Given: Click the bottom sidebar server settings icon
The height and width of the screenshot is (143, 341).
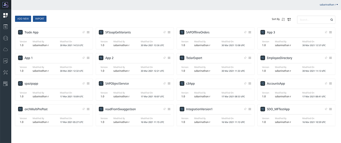Looking at the screenshot, I should click(x=6, y=84).
